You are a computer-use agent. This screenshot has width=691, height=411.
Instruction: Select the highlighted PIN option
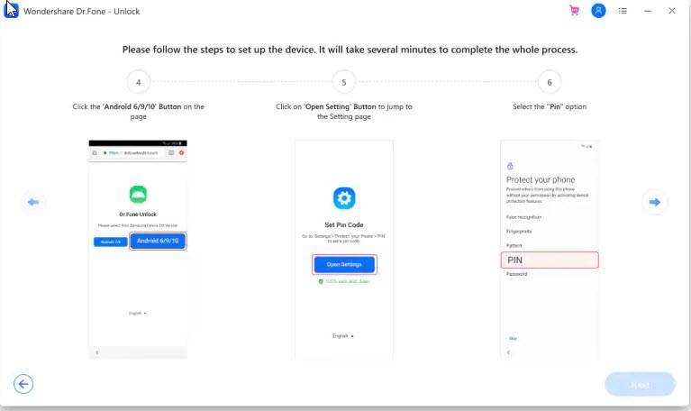pyautogui.click(x=550, y=260)
